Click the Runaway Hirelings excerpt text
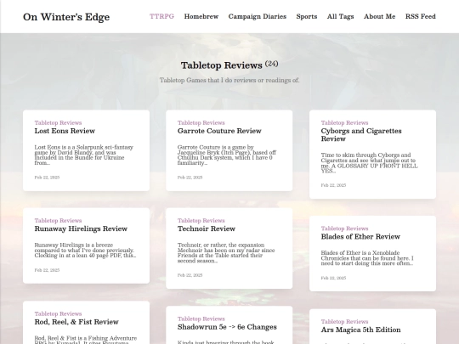Viewport: 459px width, 344px height. pos(85,250)
